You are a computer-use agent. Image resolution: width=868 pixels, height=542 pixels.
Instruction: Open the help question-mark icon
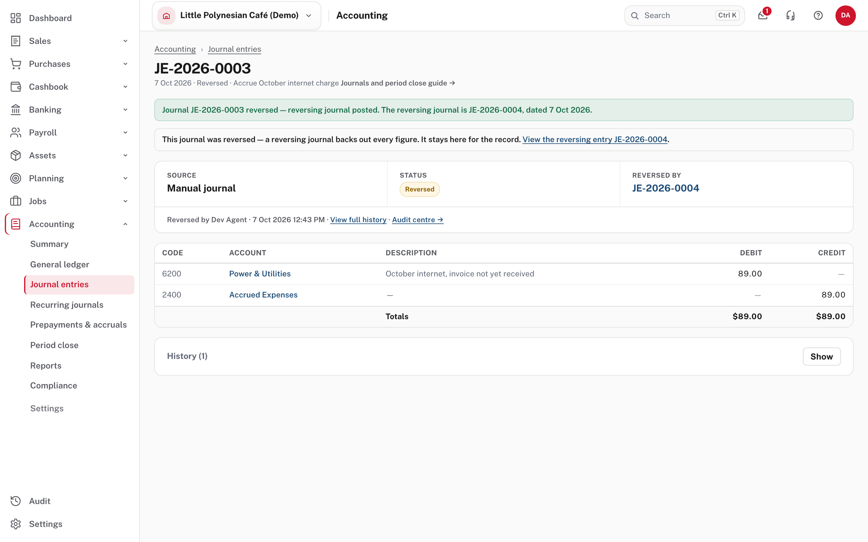coord(818,15)
